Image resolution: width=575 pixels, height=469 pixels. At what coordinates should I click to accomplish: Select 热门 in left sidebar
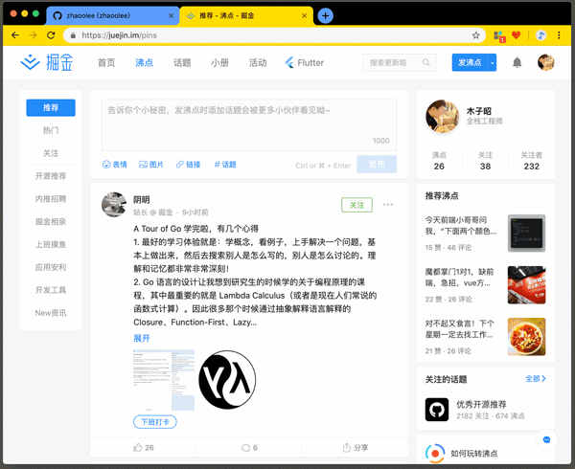click(51, 130)
